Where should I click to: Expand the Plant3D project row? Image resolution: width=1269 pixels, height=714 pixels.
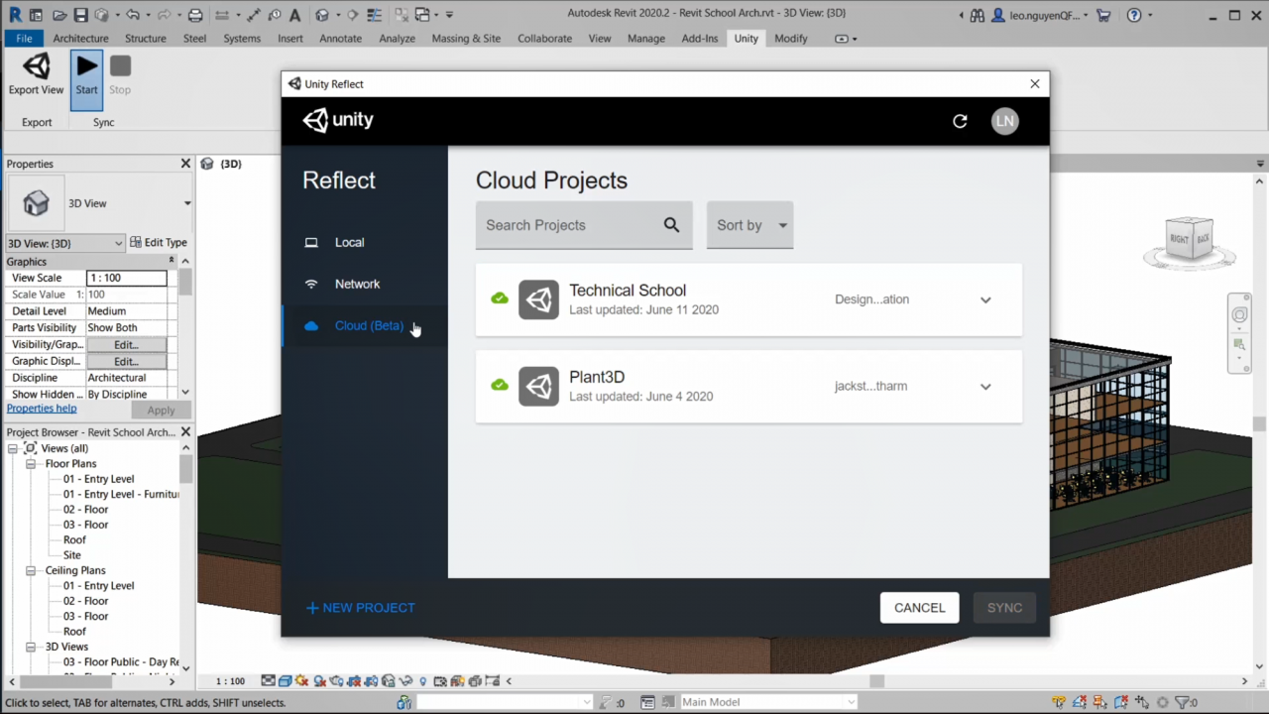pyautogui.click(x=985, y=387)
